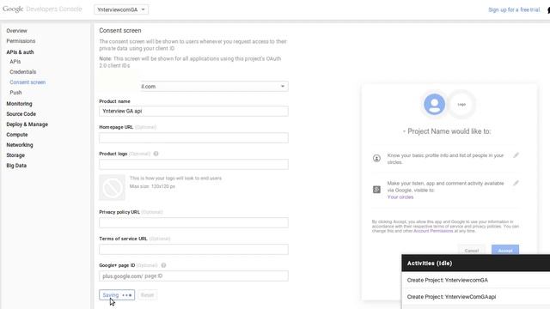The height and width of the screenshot is (309, 550).
Task: Click the Google+ page ID field
Action: 193,276
